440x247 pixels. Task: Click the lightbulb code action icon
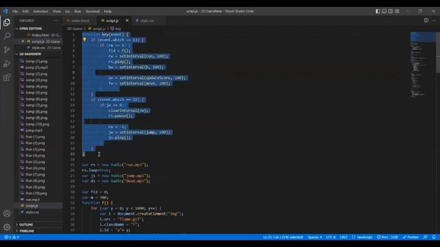click(85, 40)
